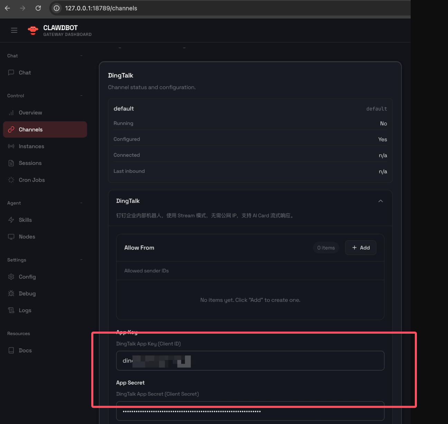The width and height of the screenshot is (448, 424).
Task: Click the Channels link icon
Action: [x=11, y=129]
